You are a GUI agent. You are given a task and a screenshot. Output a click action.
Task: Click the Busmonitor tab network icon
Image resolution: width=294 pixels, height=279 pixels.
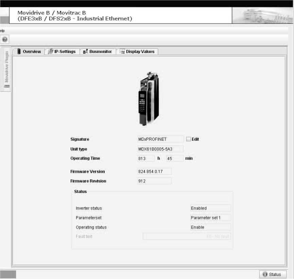(x=86, y=51)
